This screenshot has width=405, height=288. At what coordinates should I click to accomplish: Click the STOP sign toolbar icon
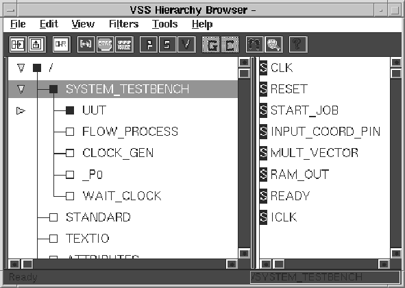(x=105, y=45)
